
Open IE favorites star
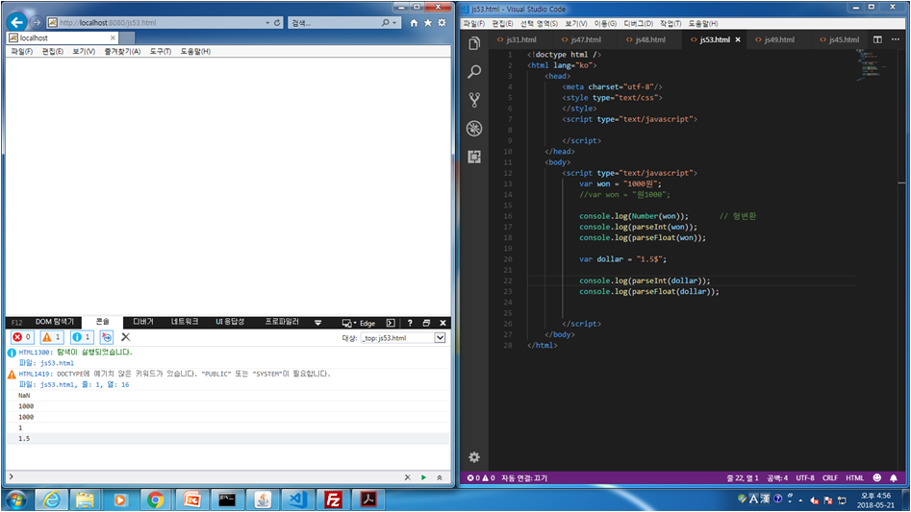(x=428, y=23)
